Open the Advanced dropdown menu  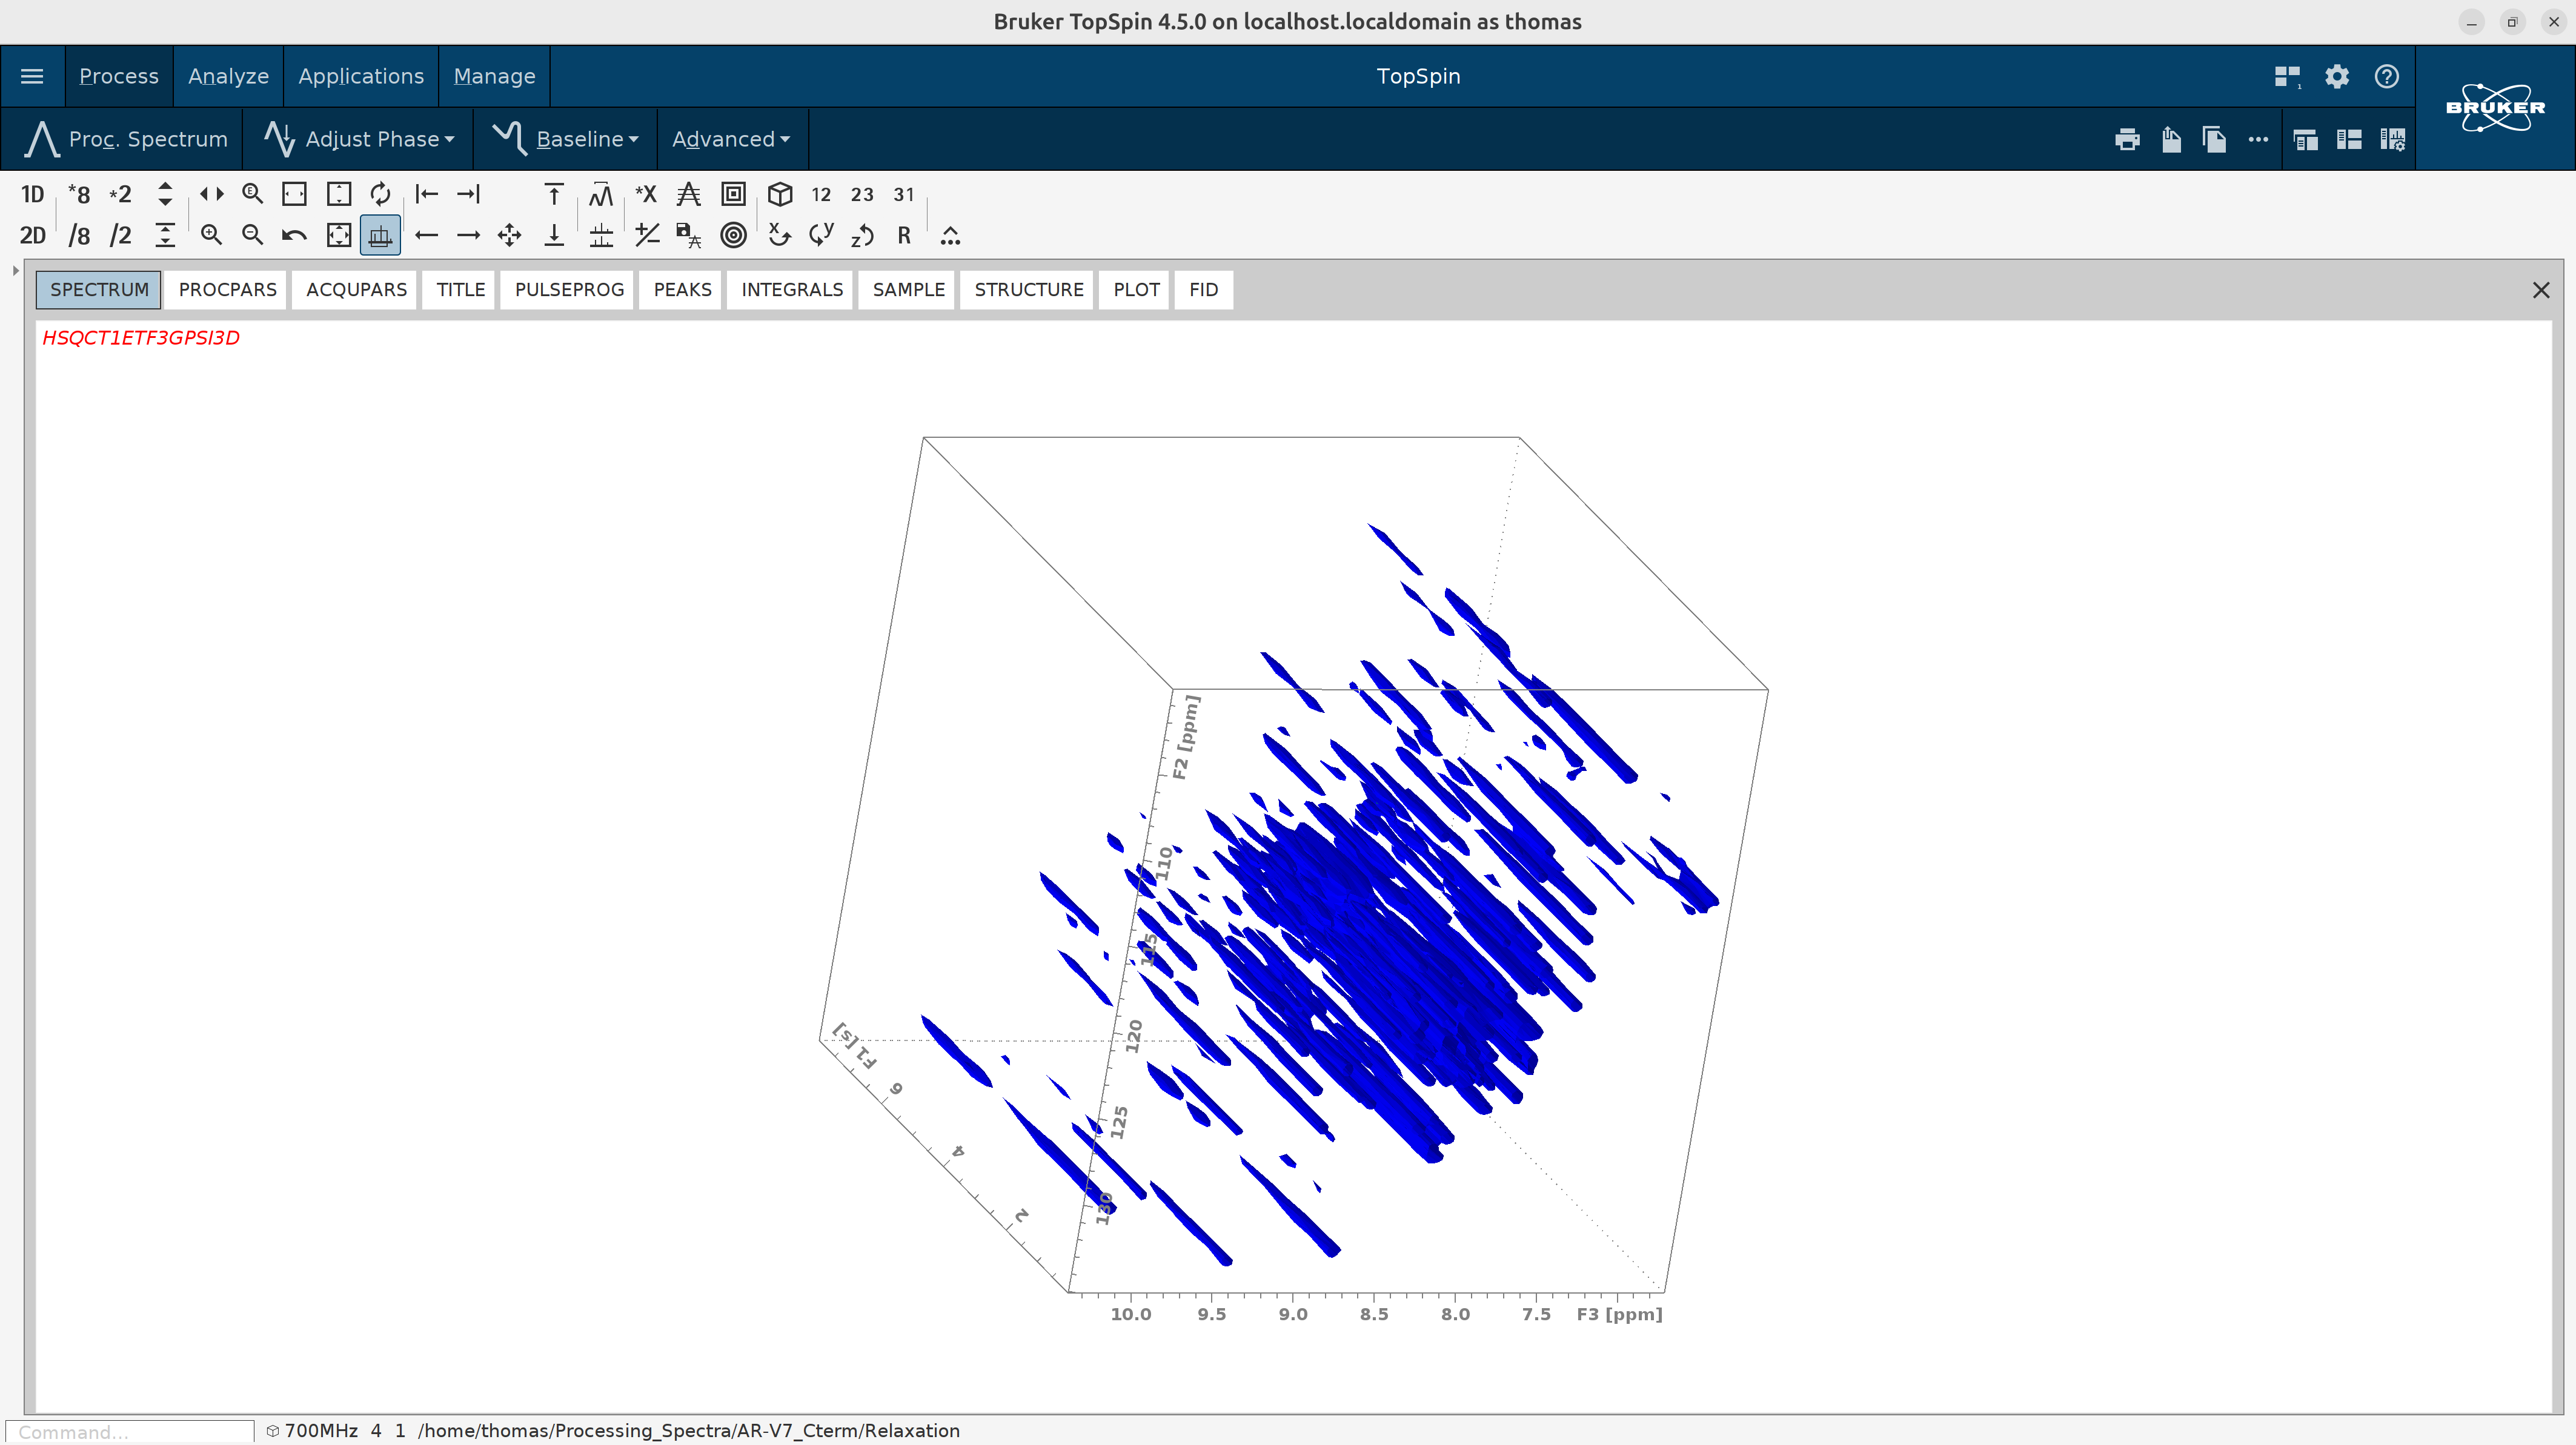pyautogui.click(x=731, y=139)
